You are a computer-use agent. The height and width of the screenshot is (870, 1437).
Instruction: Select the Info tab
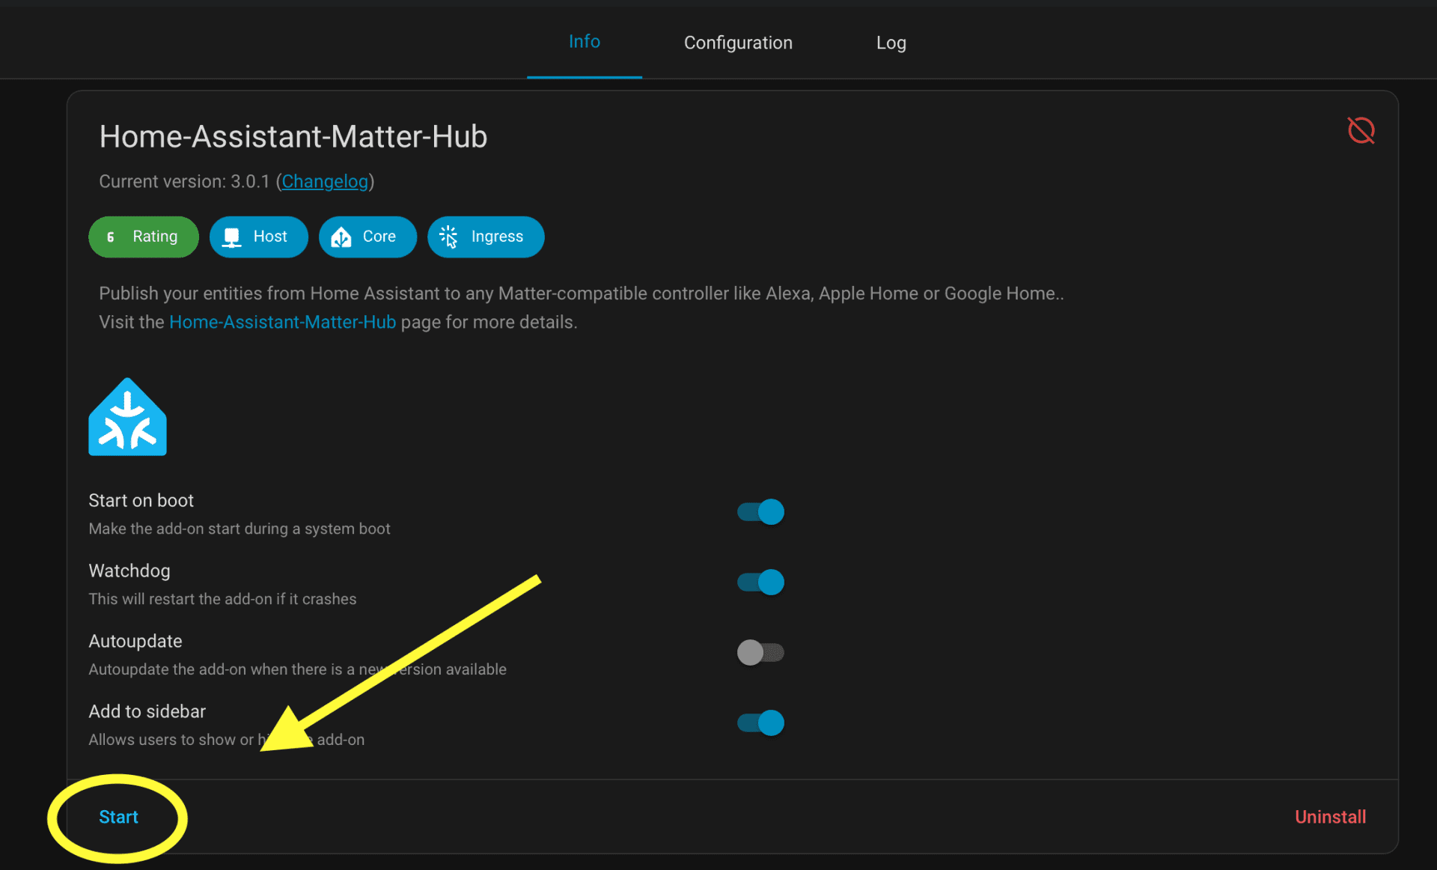point(584,42)
